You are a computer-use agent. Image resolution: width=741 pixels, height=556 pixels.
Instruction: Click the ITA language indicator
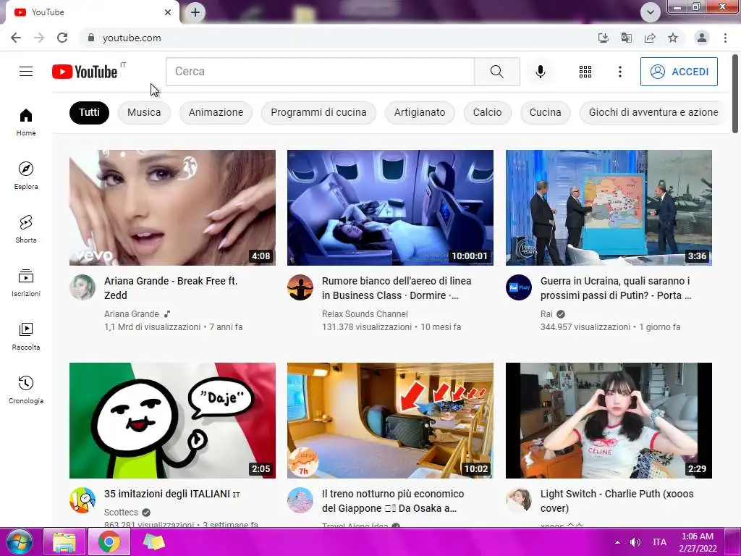click(x=660, y=542)
